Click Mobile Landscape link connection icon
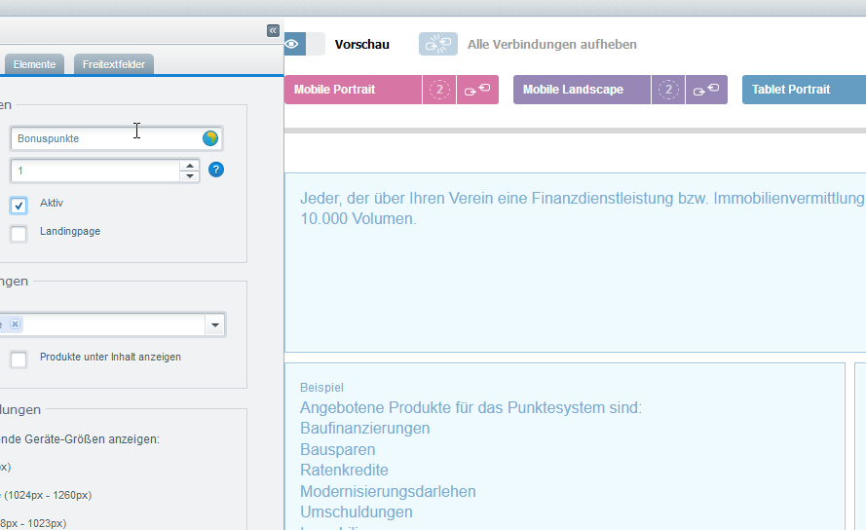 coord(706,90)
